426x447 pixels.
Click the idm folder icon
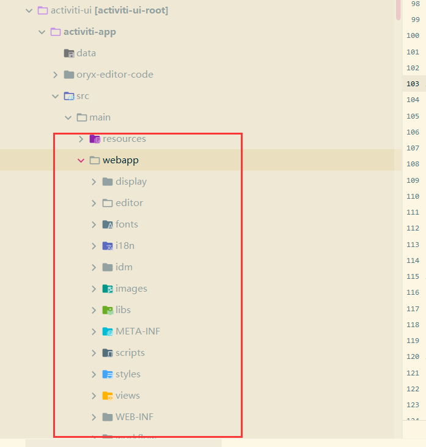(108, 267)
